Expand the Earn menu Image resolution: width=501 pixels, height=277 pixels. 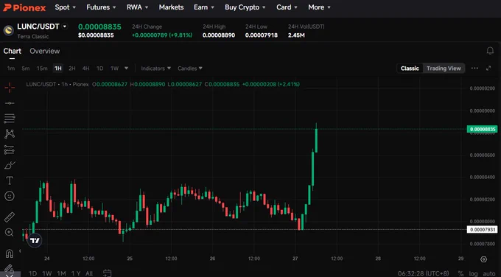[x=204, y=7]
